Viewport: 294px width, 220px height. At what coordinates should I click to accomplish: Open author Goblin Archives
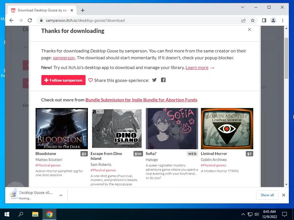(x=214, y=160)
